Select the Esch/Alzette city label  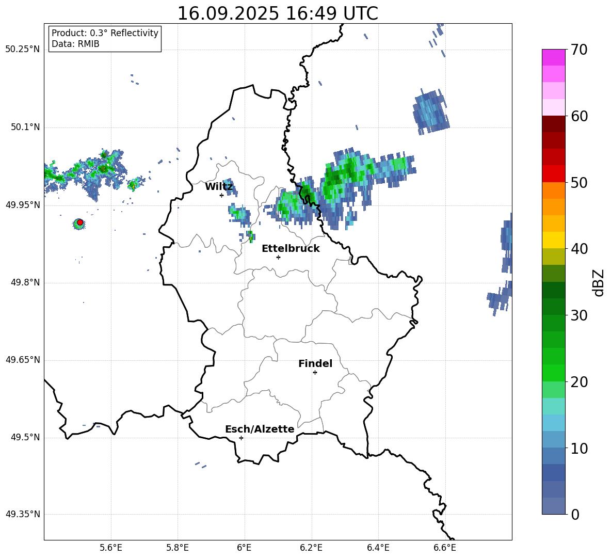pyautogui.click(x=260, y=429)
